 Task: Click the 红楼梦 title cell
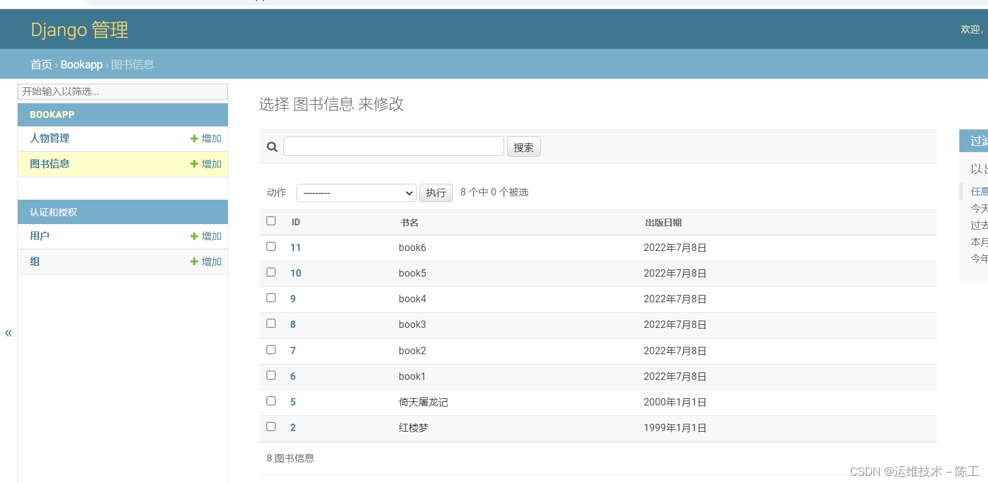click(414, 428)
